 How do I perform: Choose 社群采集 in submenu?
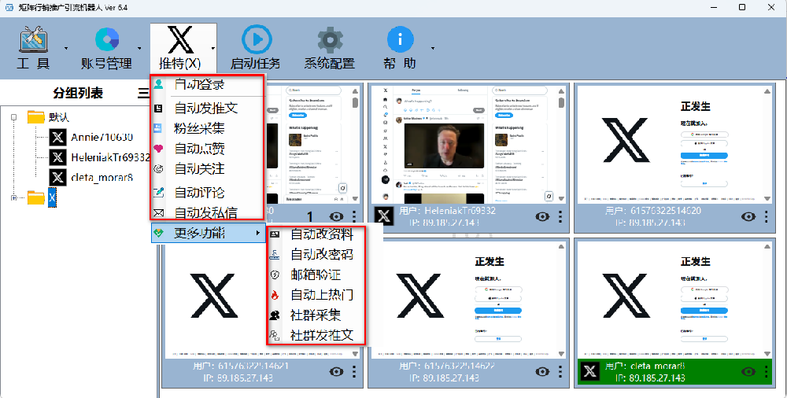[x=316, y=315]
